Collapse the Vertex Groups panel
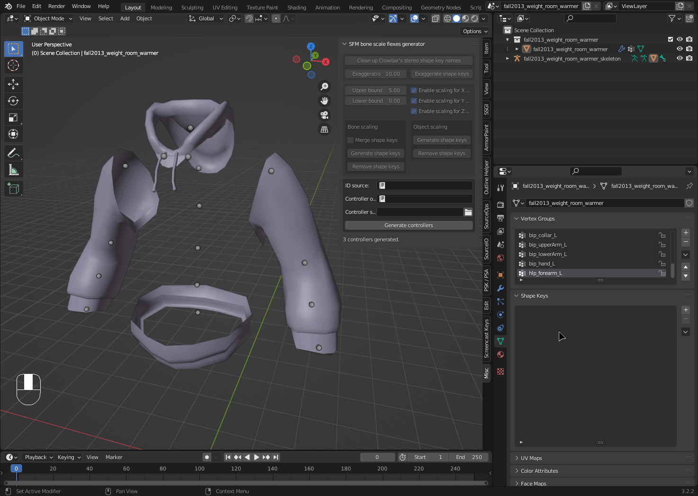698x496 pixels. pyautogui.click(x=537, y=219)
